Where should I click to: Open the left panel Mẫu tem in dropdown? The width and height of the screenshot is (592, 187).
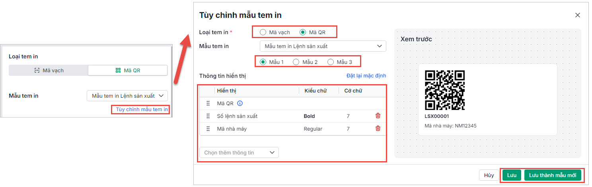click(127, 96)
